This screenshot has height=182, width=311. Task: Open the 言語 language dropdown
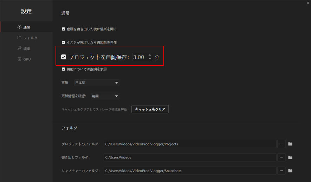(x=97, y=83)
